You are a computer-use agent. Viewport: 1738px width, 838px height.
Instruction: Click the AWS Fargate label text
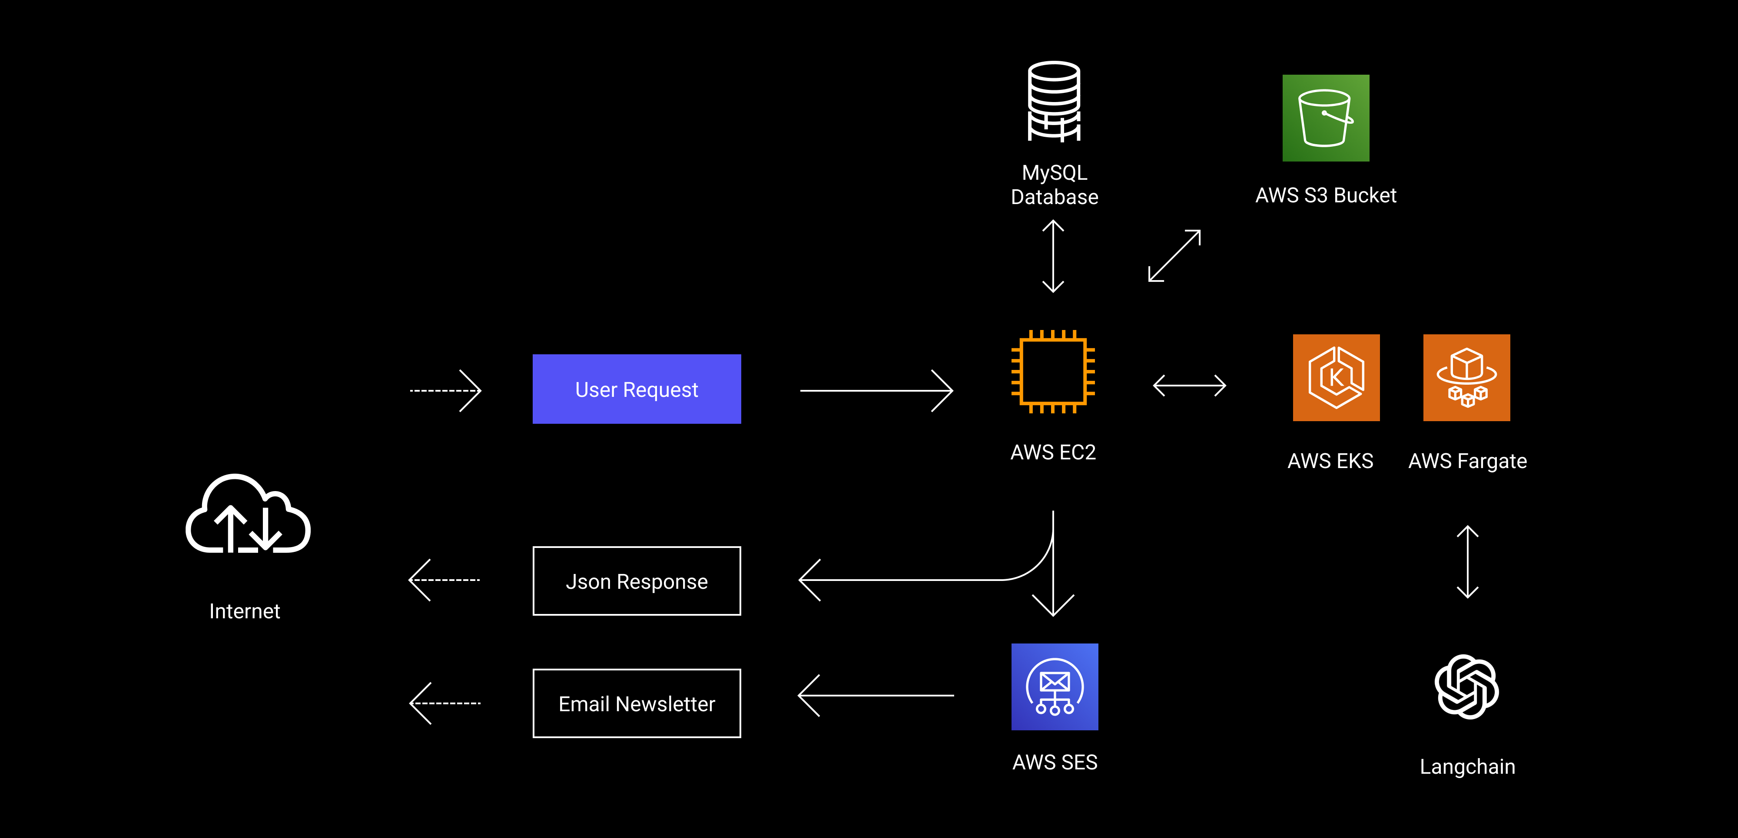[x=1466, y=461]
